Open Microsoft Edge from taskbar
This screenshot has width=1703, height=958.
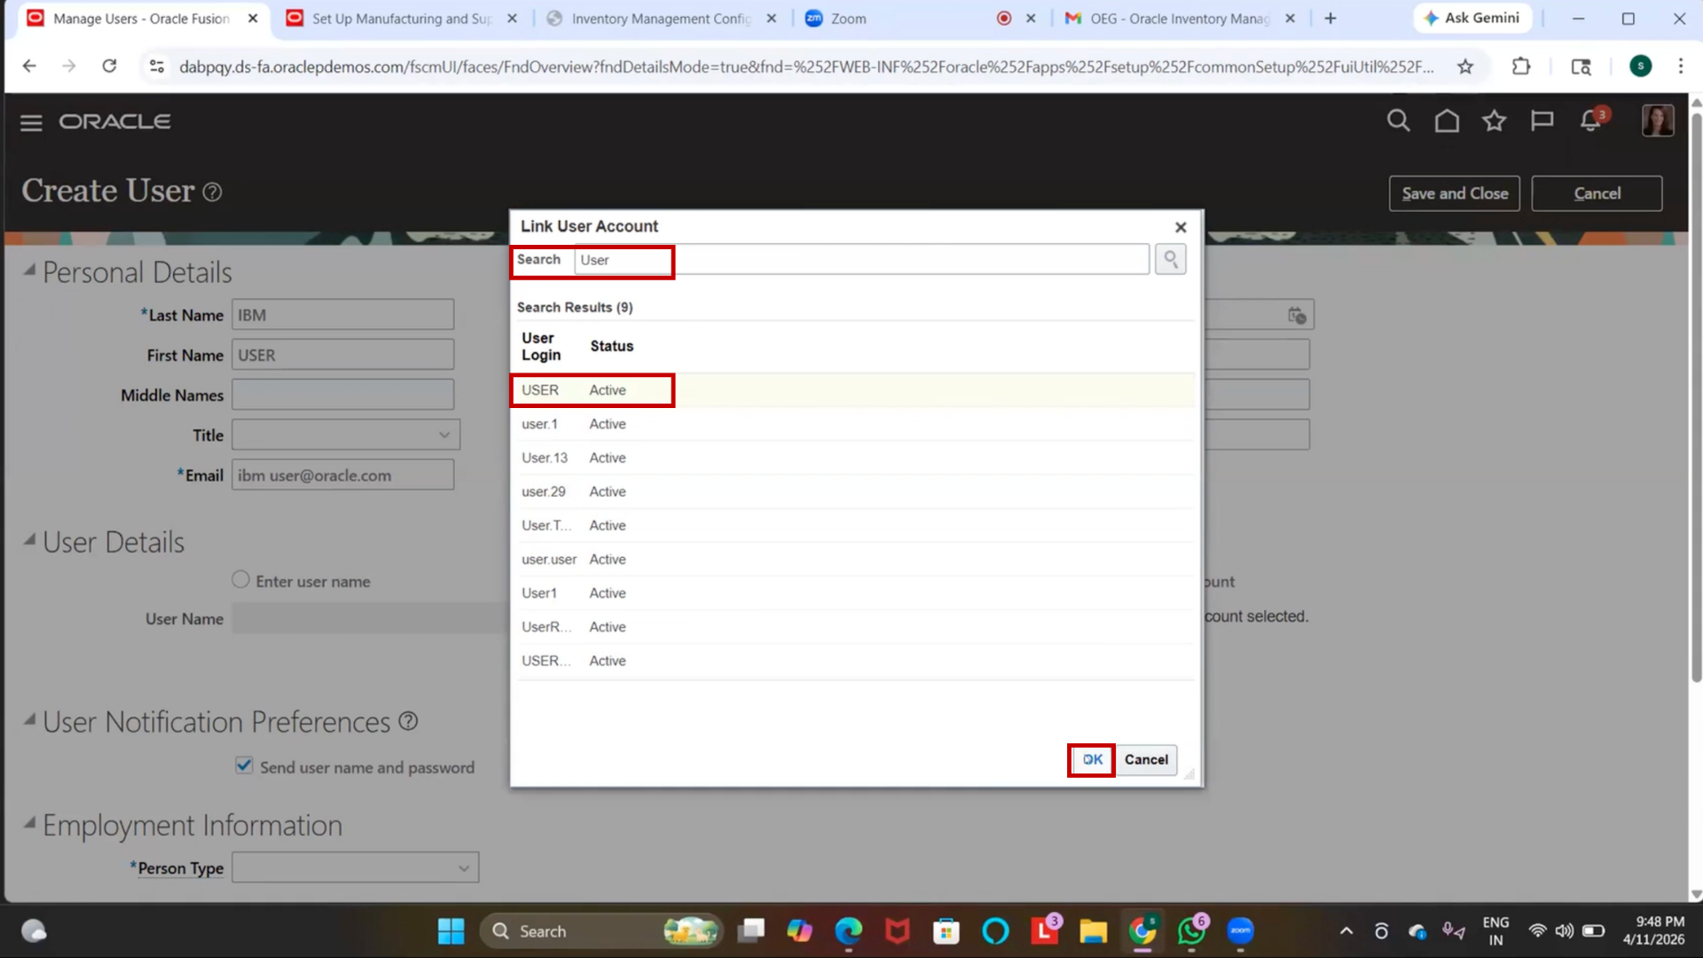[x=849, y=931]
